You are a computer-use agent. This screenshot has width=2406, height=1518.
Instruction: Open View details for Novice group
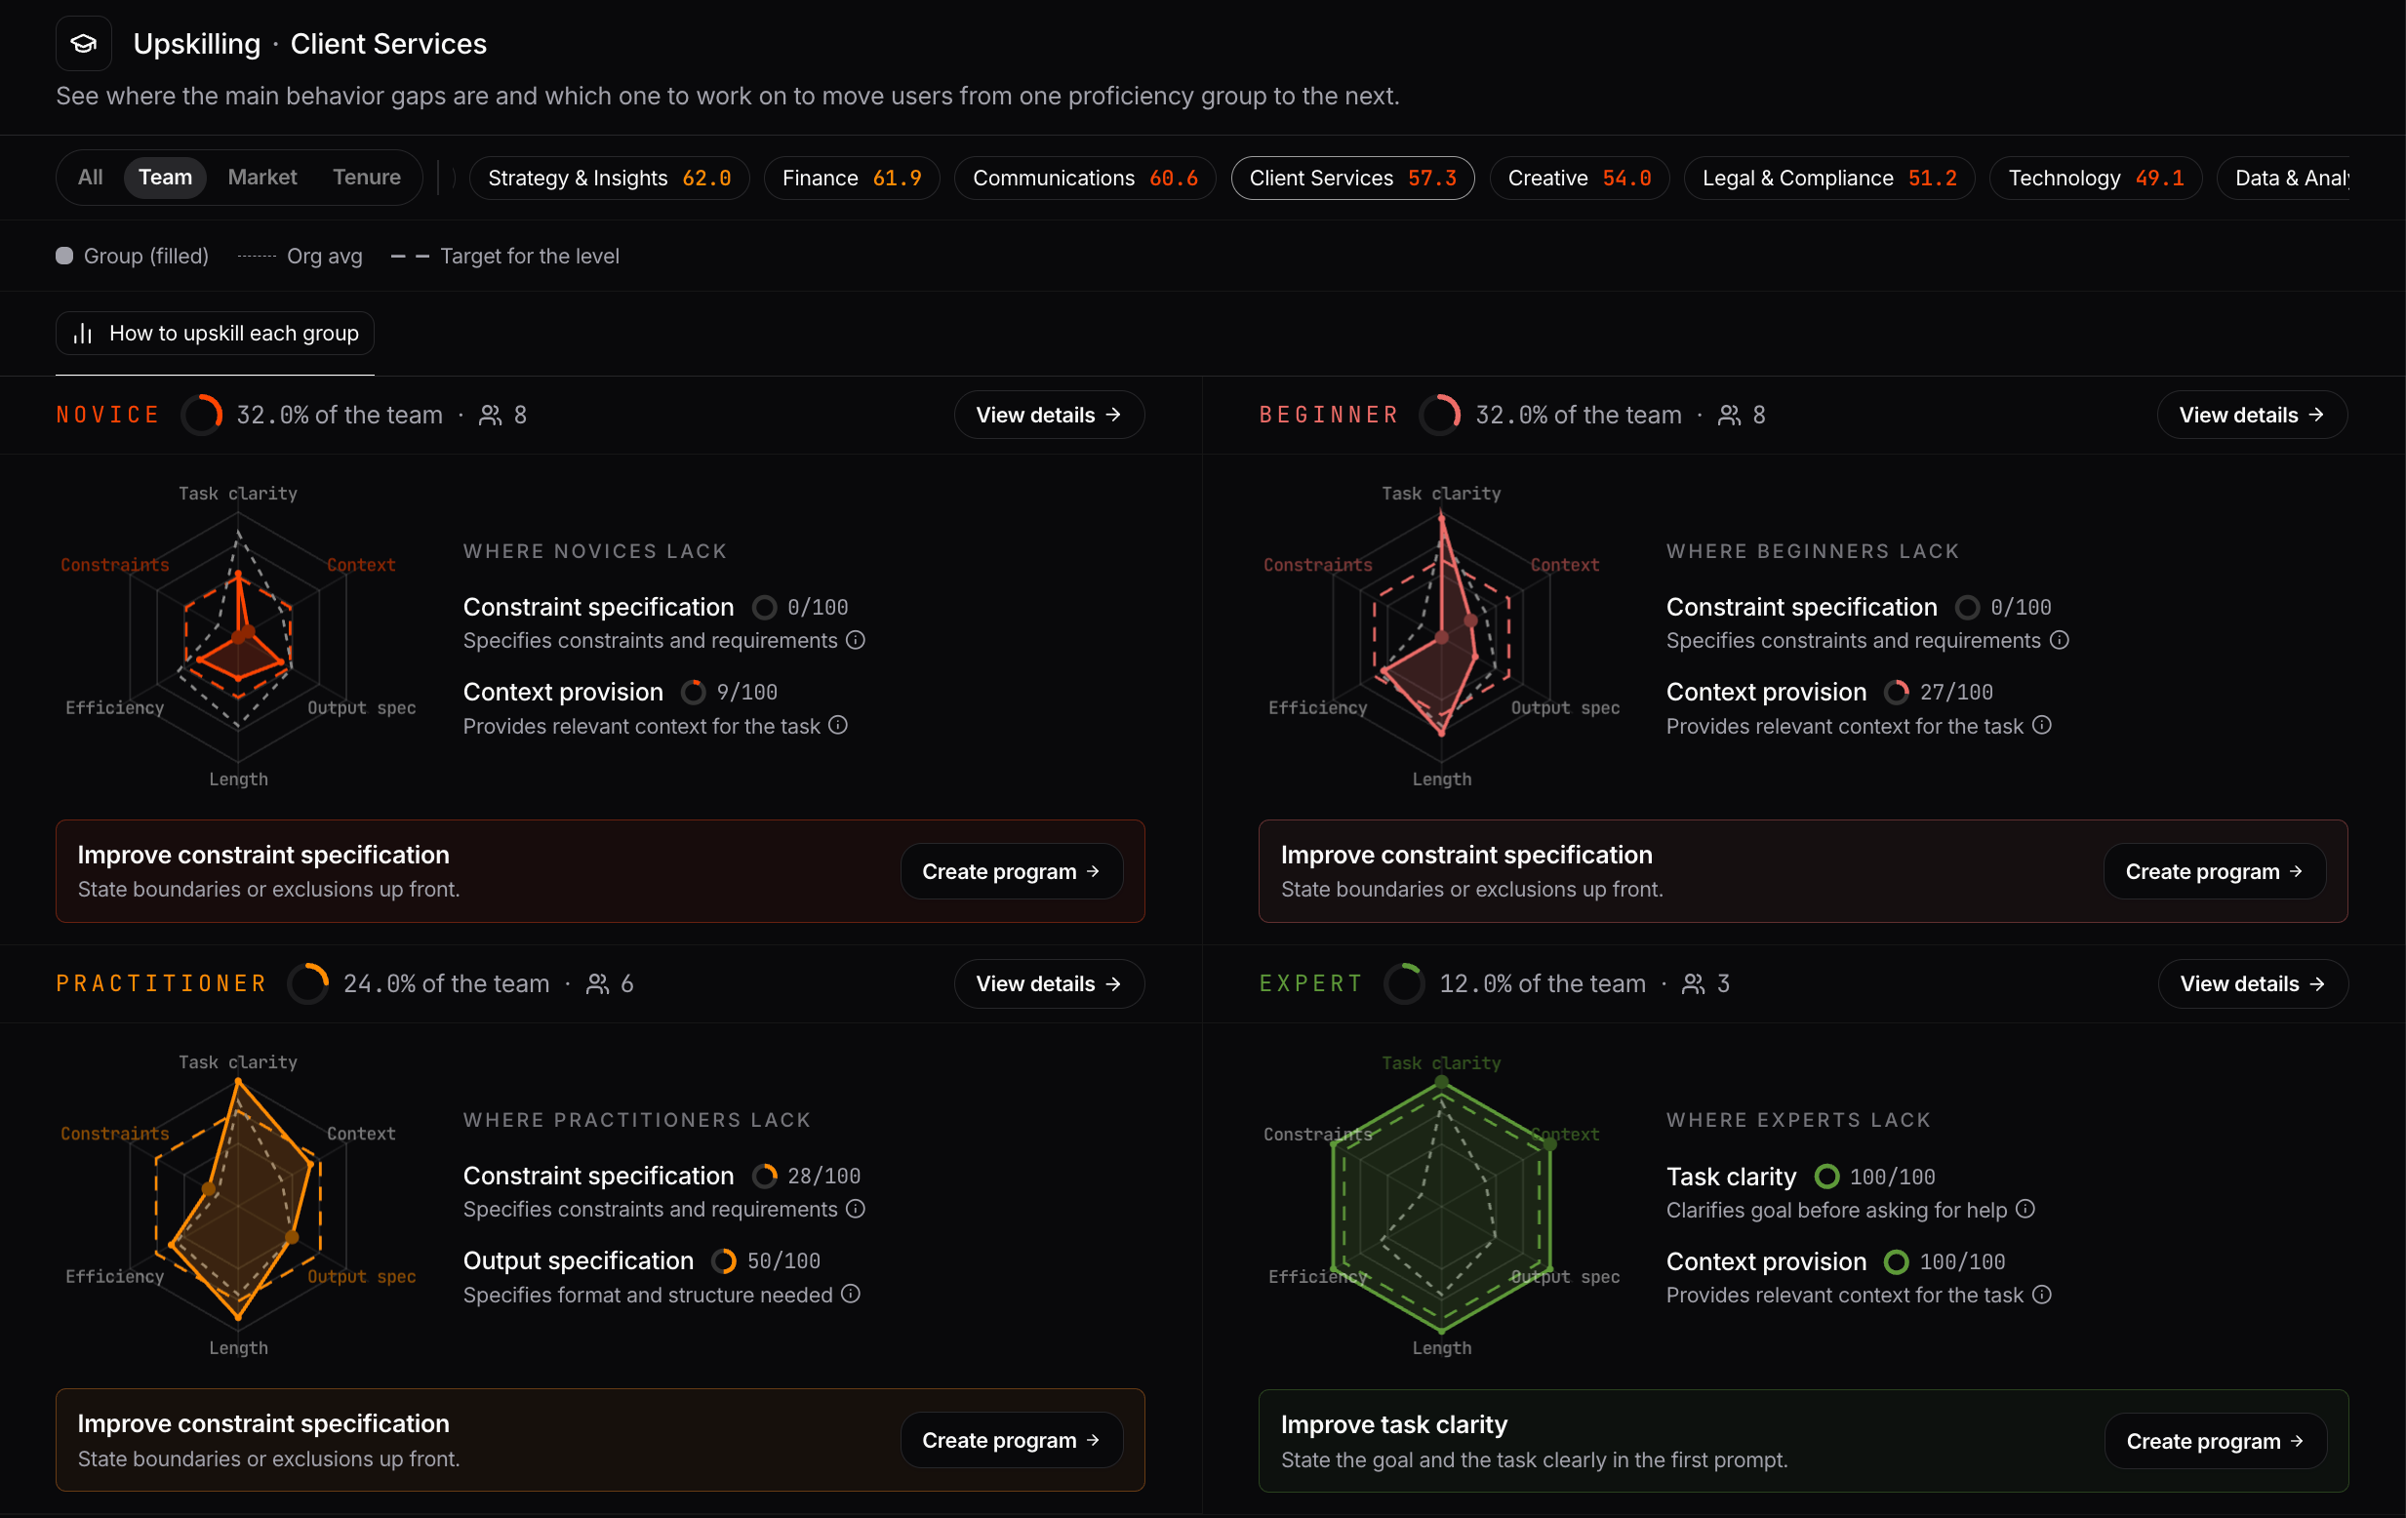(1049, 415)
